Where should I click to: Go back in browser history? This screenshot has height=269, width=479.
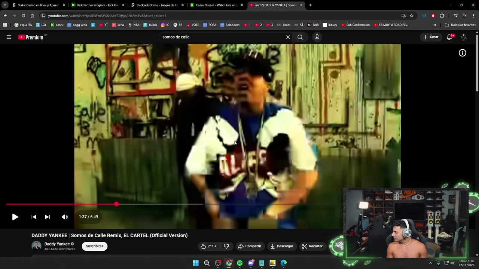pyautogui.click(x=5, y=16)
